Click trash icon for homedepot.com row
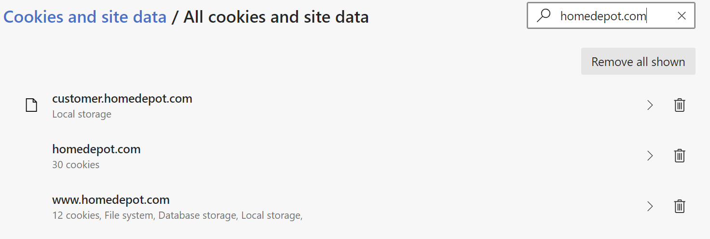This screenshot has height=239, width=710. point(679,156)
